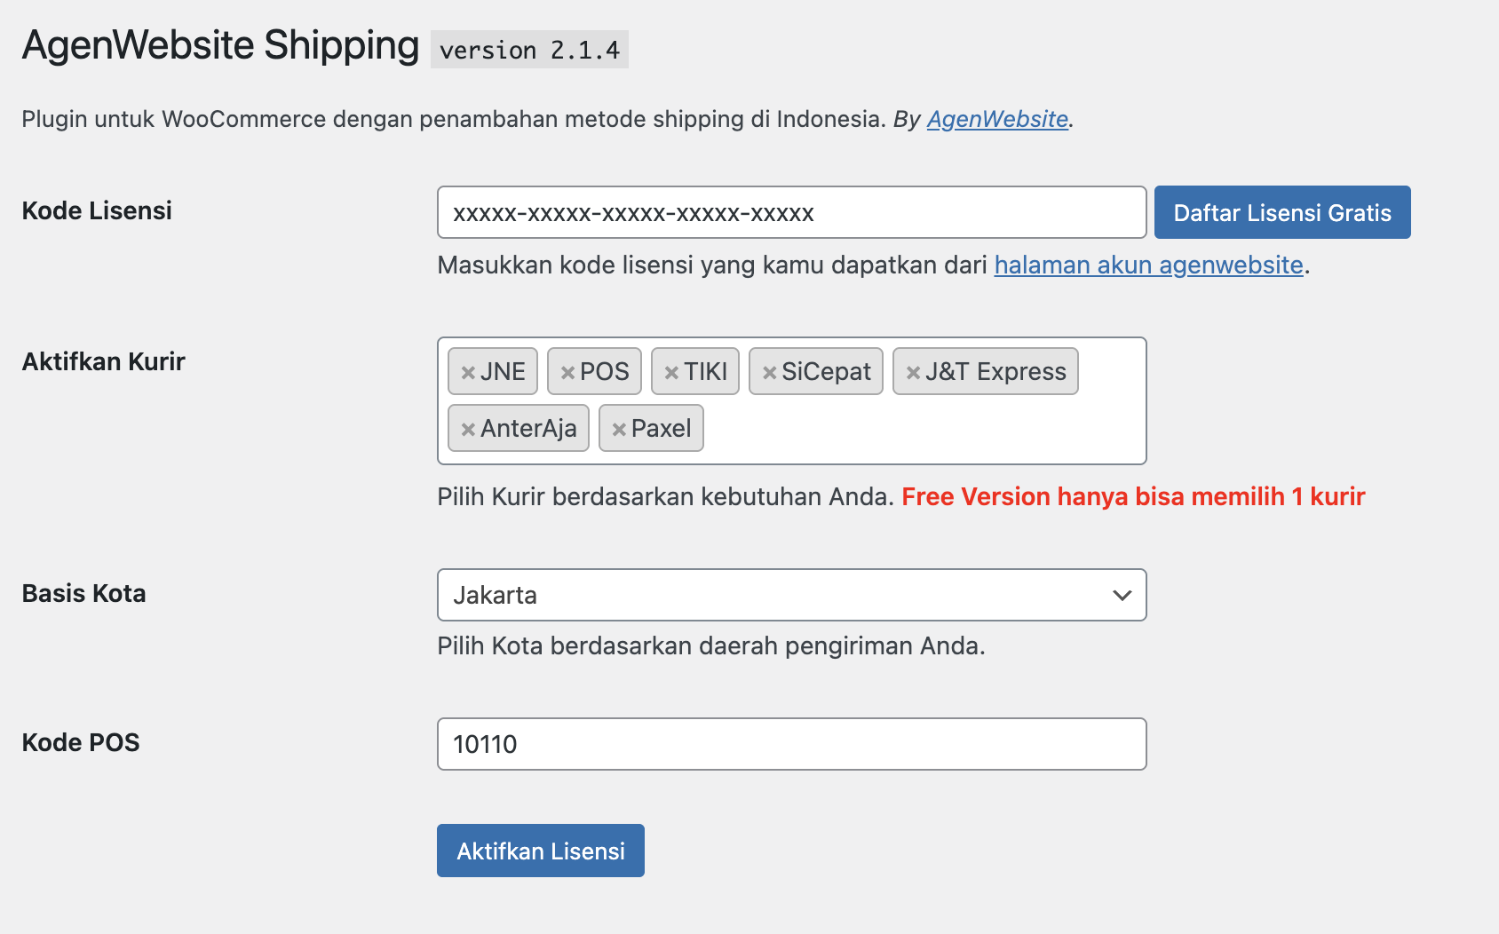This screenshot has height=934, width=1499.
Task: Click the Kode Lisensi label
Action: pyautogui.click(x=97, y=210)
